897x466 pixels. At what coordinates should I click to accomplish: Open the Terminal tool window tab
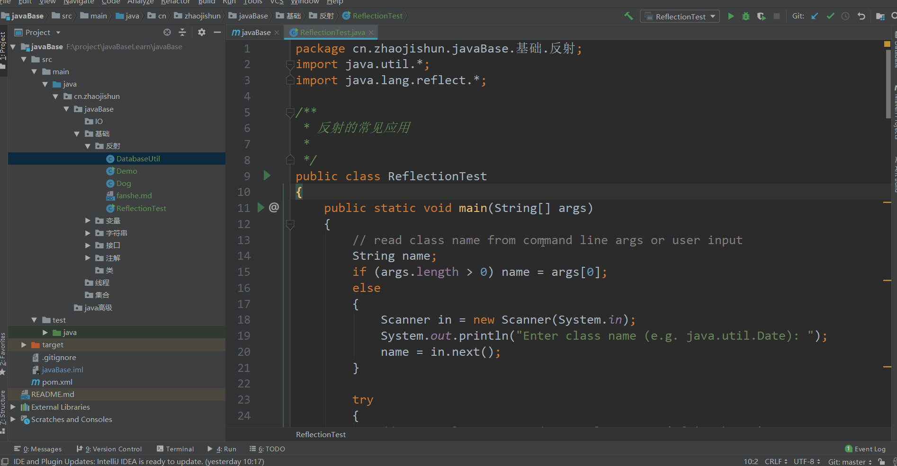[x=175, y=449]
